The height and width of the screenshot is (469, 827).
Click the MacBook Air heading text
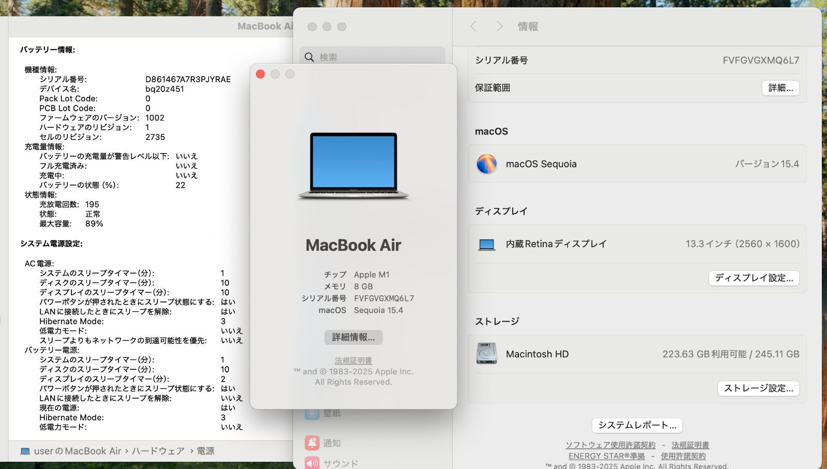354,245
